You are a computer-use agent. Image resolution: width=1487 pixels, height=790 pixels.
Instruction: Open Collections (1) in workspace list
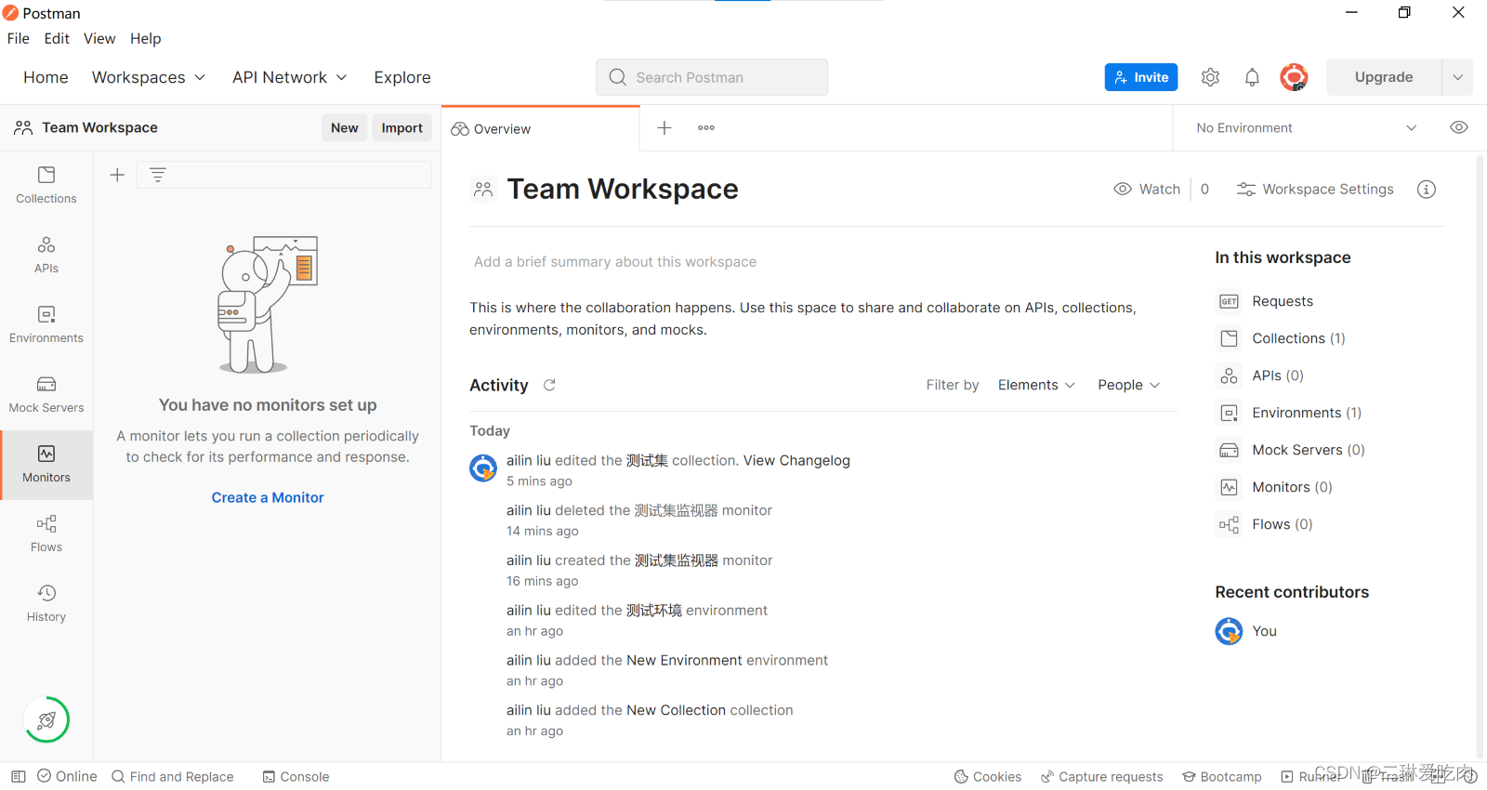tap(1283, 338)
